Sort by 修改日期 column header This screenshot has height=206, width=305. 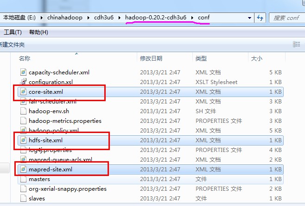tap(151, 58)
